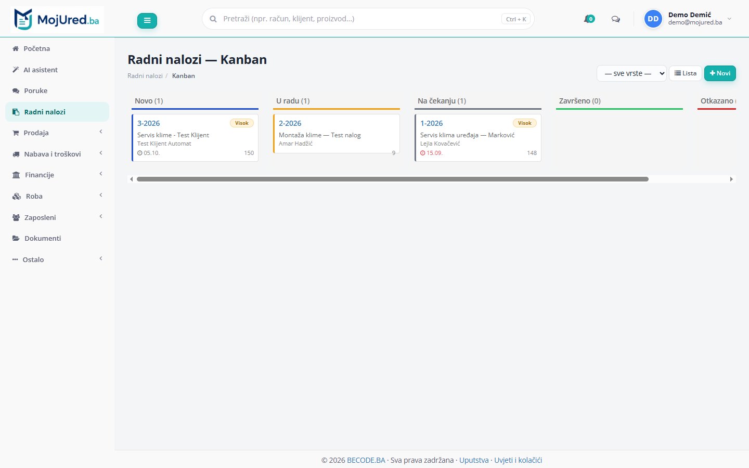Create a new work order with Novi
Image resolution: width=749 pixels, height=468 pixels.
720,73
